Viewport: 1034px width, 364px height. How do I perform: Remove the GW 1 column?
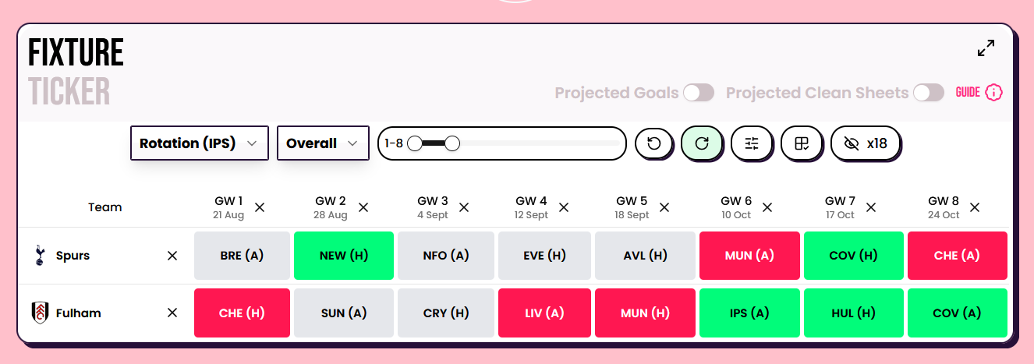tap(260, 207)
